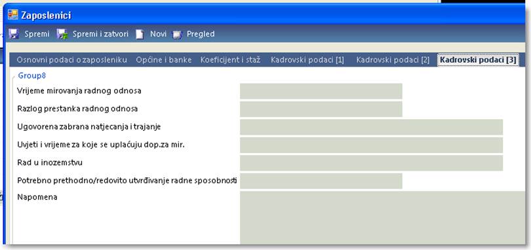Click Potrebno prethodno/redovito utvrđivanje field
531x250 pixels.
(321, 181)
